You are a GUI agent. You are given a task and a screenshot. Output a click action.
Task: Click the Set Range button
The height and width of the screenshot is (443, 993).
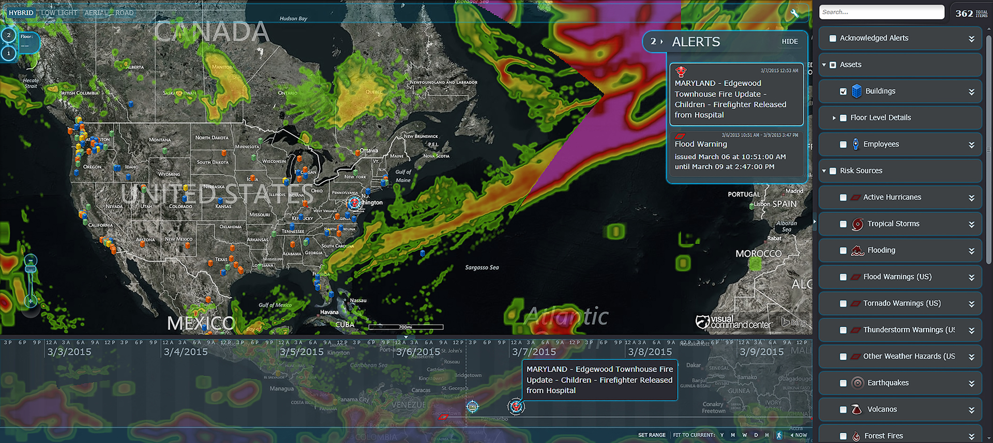[x=652, y=435]
